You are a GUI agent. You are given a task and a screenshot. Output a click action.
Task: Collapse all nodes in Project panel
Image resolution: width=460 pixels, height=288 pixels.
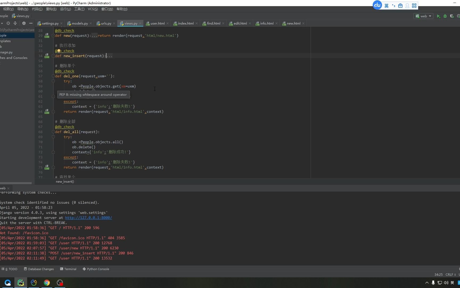(15, 23)
